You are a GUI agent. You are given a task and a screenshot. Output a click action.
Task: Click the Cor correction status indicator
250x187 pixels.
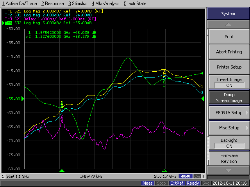(197, 176)
